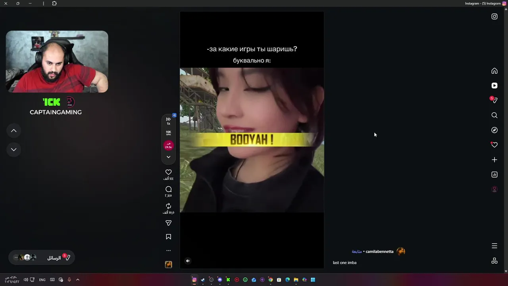Image resolution: width=508 pixels, height=286 pixels.
Task: Open the volume control in system tray
Action: pyautogui.click(x=25, y=280)
